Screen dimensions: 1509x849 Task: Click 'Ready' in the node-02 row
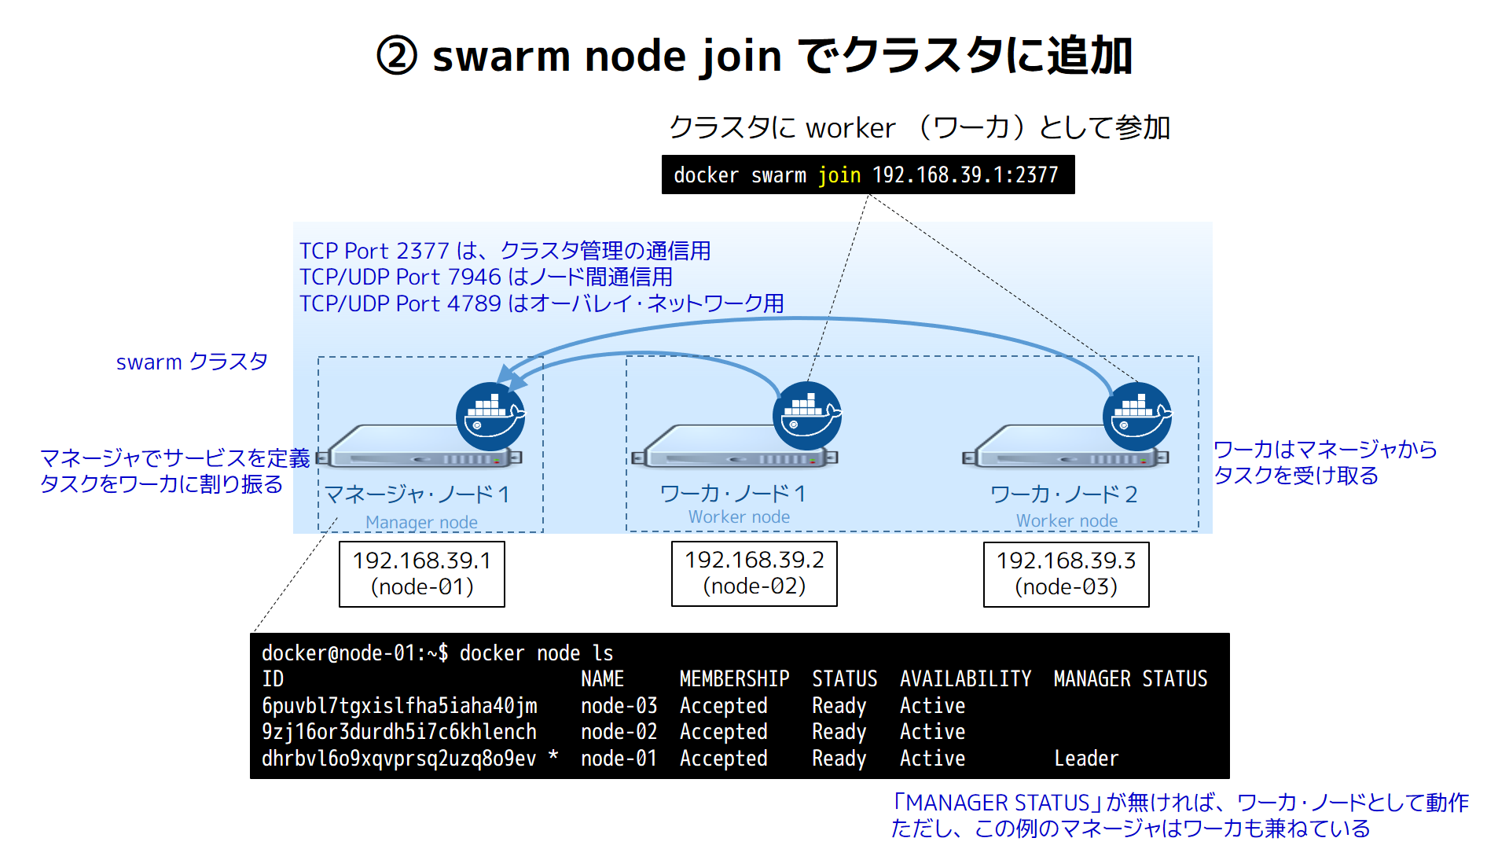click(839, 732)
